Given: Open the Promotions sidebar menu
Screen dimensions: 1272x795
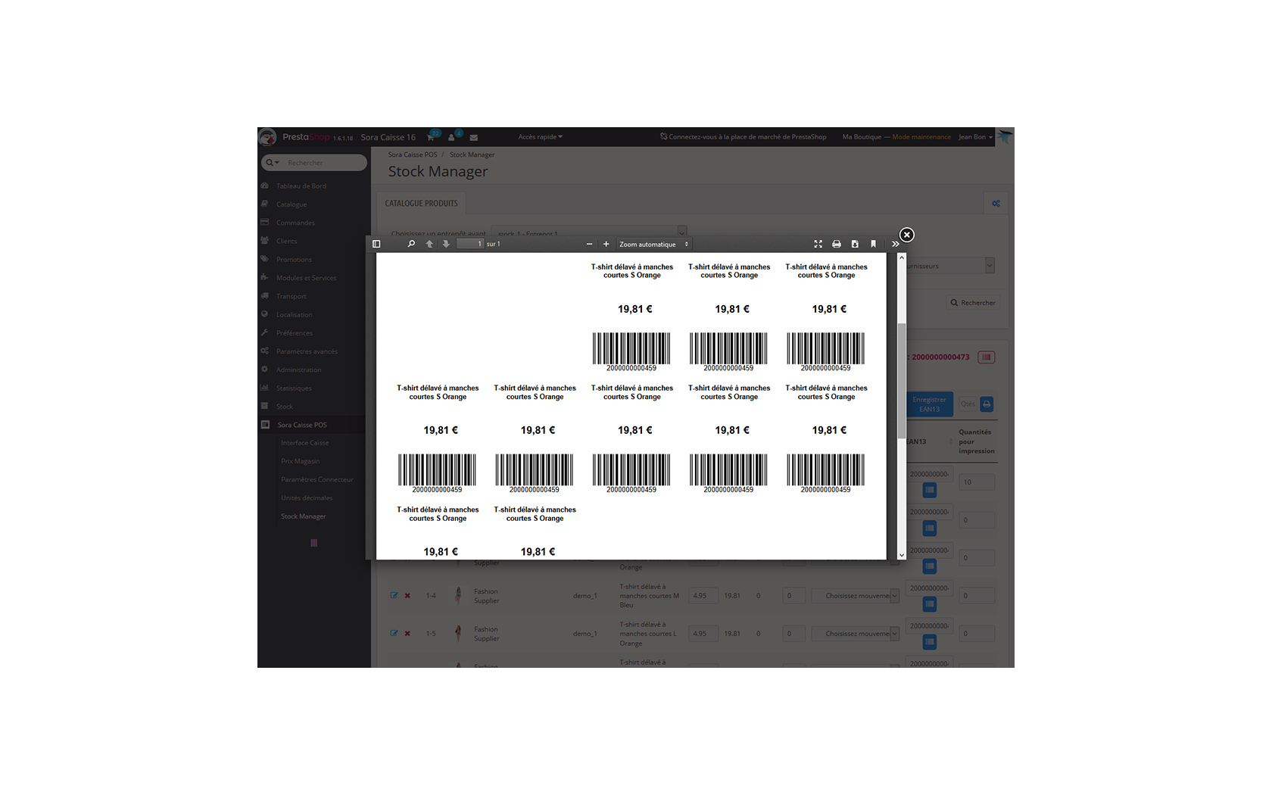Looking at the screenshot, I should (294, 260).
